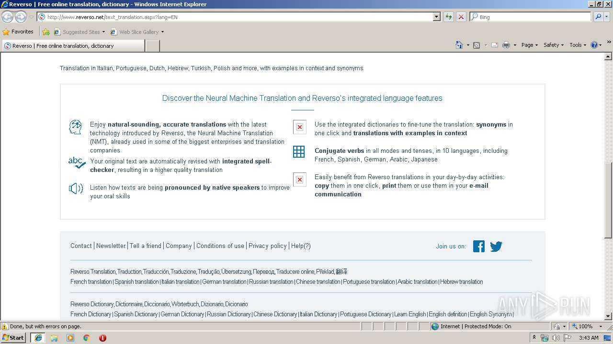Open the Tools menu
Viewport: 613px width, 344px height.
578,45
